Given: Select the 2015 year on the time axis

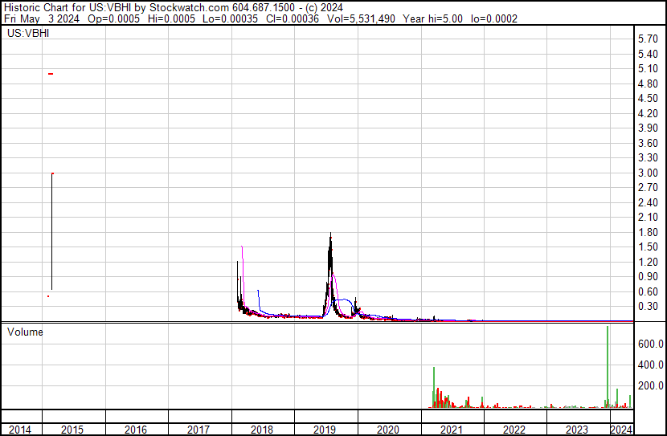Looking at the screenshot, I should click(x=72, y=430).
